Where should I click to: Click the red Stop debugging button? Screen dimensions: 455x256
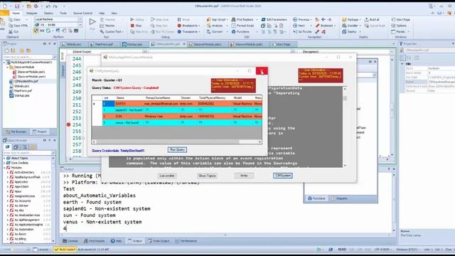136,26
